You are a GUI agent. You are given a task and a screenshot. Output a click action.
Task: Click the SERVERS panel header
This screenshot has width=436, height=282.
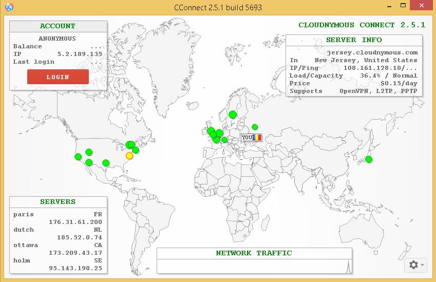point(58,202)
